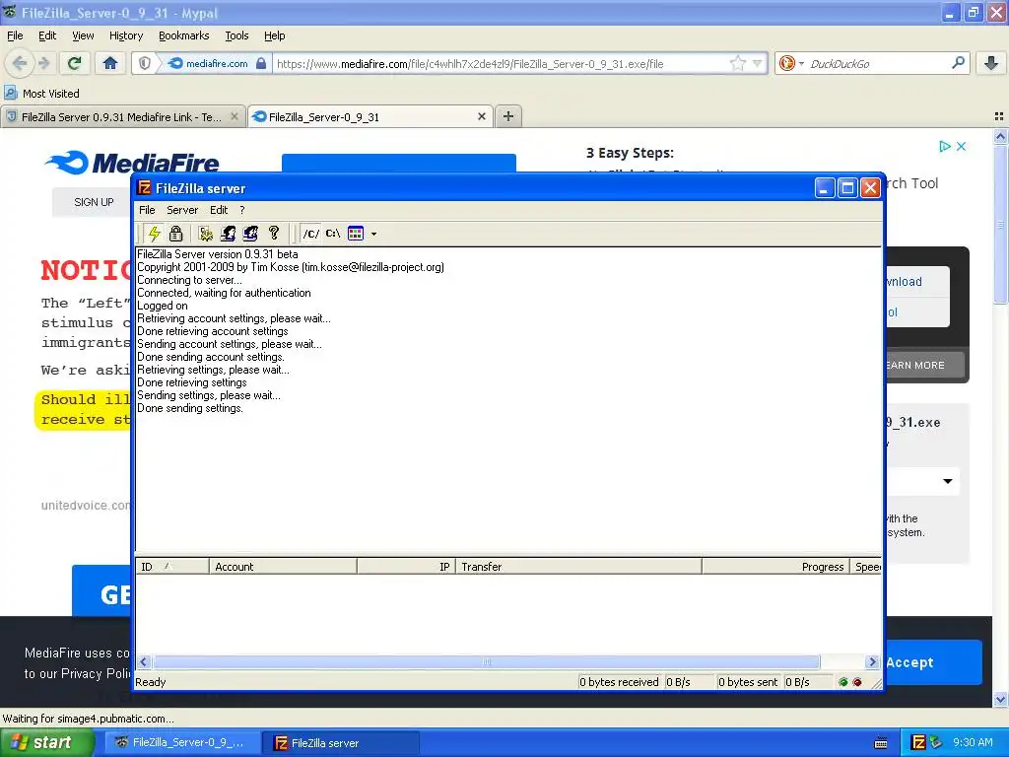
Task: Click the padlock lock server icon
Action: [175, 233]
